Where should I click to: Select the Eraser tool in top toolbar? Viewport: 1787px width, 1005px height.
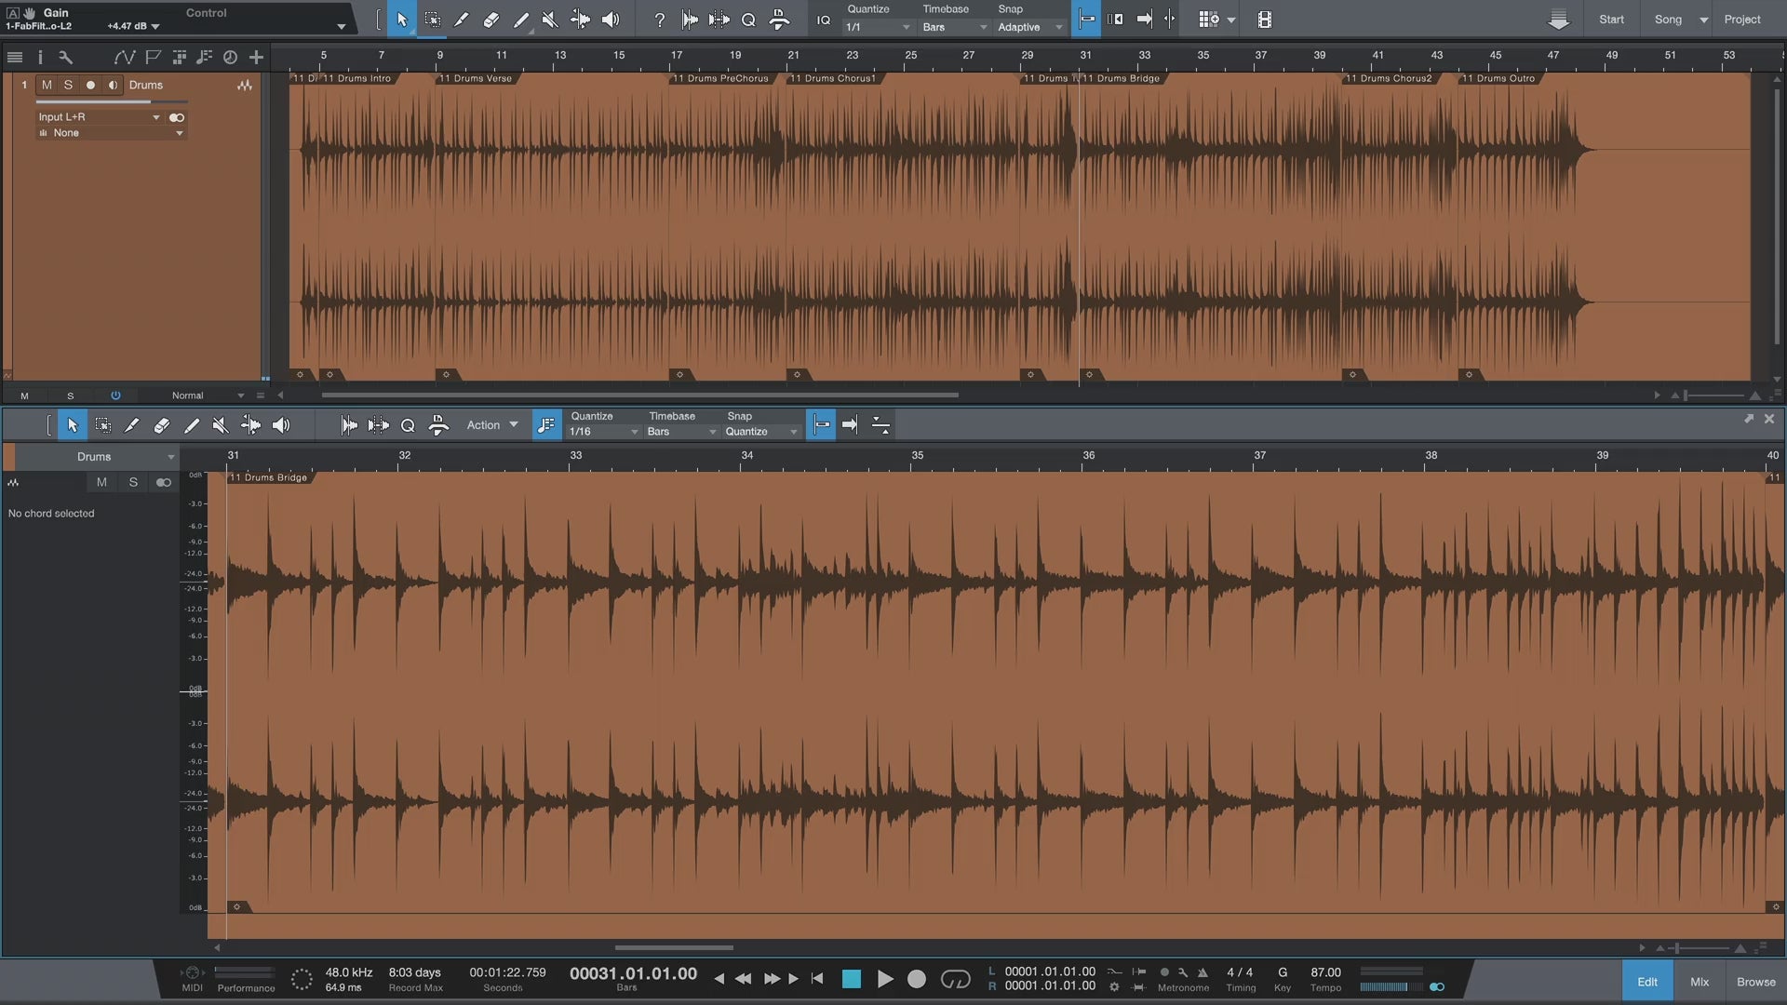point(491,20)
